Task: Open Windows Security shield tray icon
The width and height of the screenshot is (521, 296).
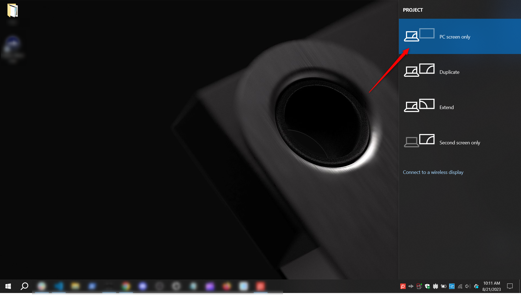Action: [x=427, y=286]
